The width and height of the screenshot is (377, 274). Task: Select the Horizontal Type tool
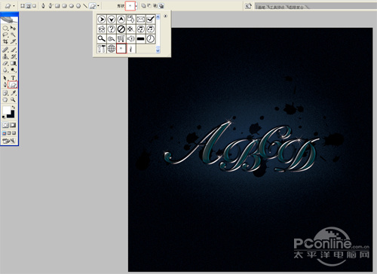pyautogui.click(x=14, y=78)
